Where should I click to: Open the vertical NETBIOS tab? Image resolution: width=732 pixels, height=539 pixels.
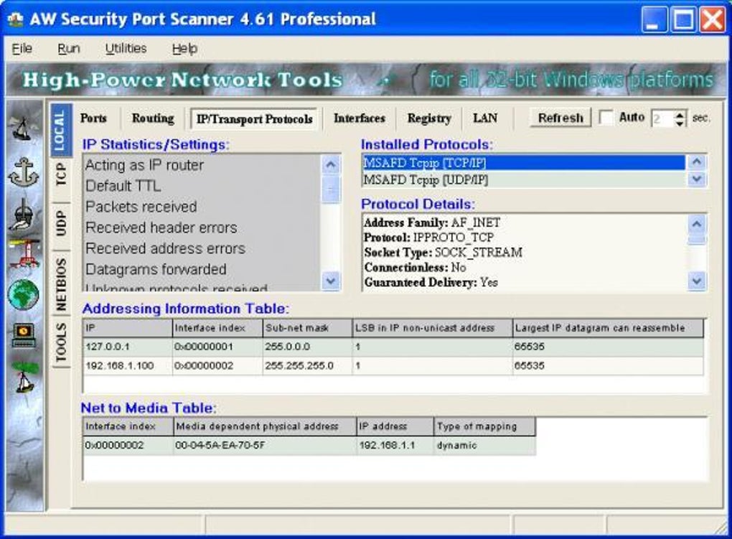tap(61, 285)
